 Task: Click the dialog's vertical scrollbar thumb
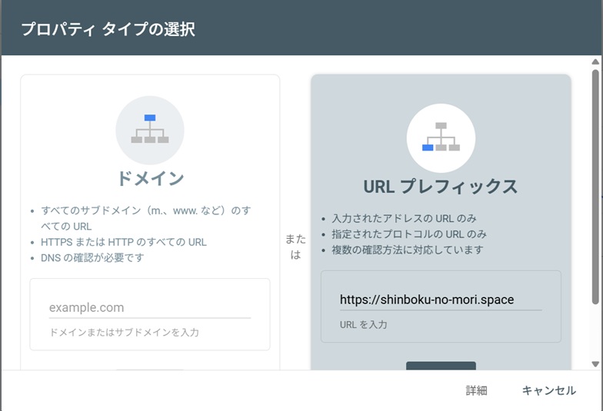(595, 184)
